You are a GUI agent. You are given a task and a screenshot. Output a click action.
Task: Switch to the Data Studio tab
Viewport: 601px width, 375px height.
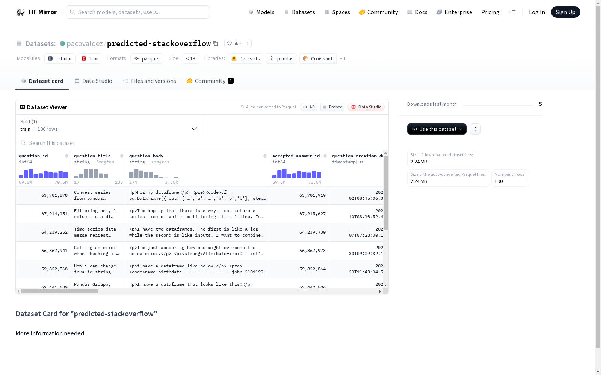tap(94, 81)
